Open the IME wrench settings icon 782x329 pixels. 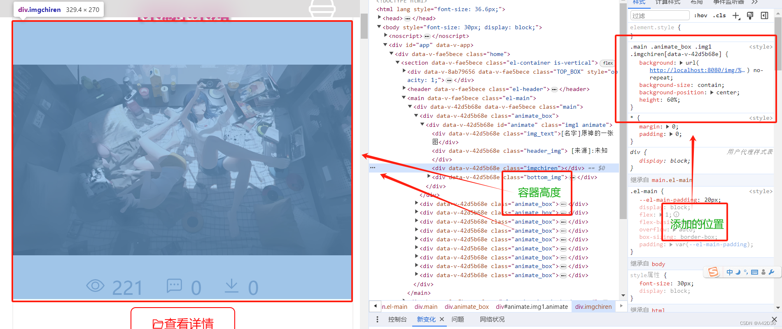coord(771,272)
